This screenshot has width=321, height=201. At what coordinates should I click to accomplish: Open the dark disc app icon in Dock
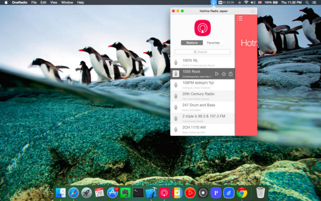pyautogui.click(x=203, y=193)
